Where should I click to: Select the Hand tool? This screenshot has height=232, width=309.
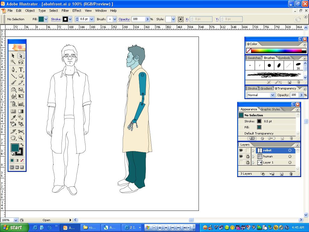[13, 138]
